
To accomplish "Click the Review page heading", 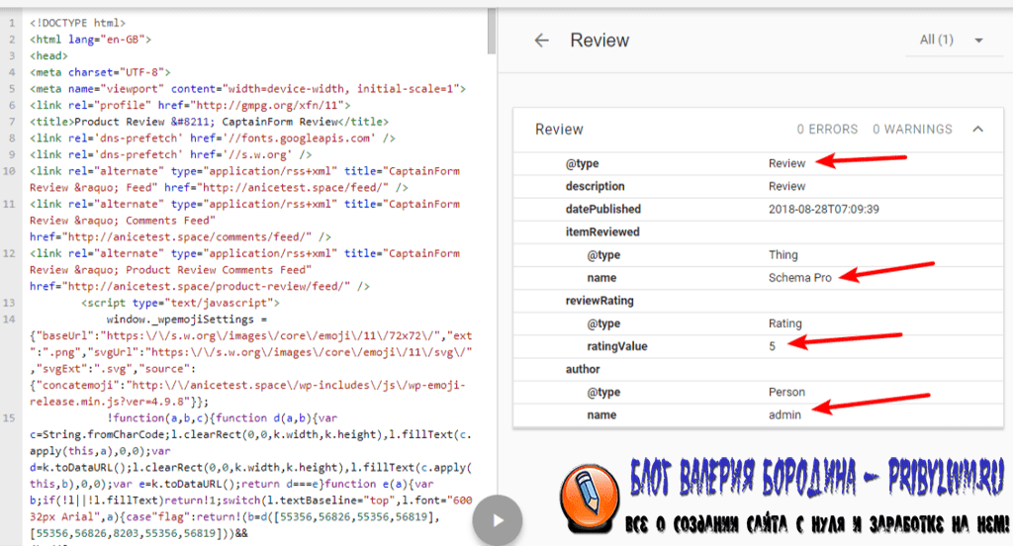I will 599,41.
